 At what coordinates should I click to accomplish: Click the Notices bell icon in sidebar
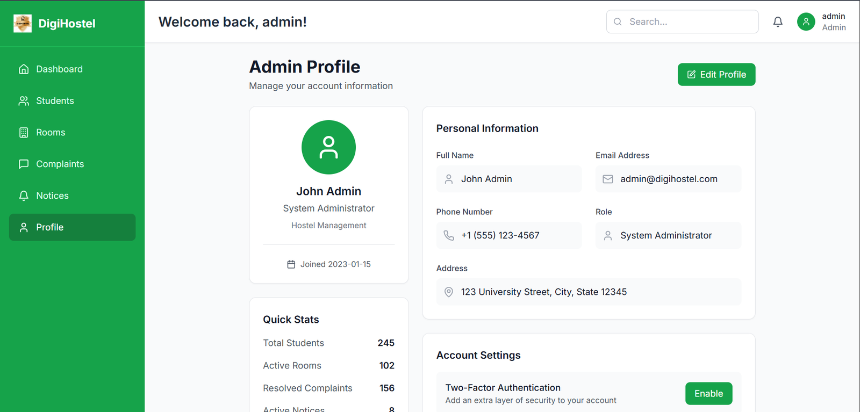click(x=24, y=196)
